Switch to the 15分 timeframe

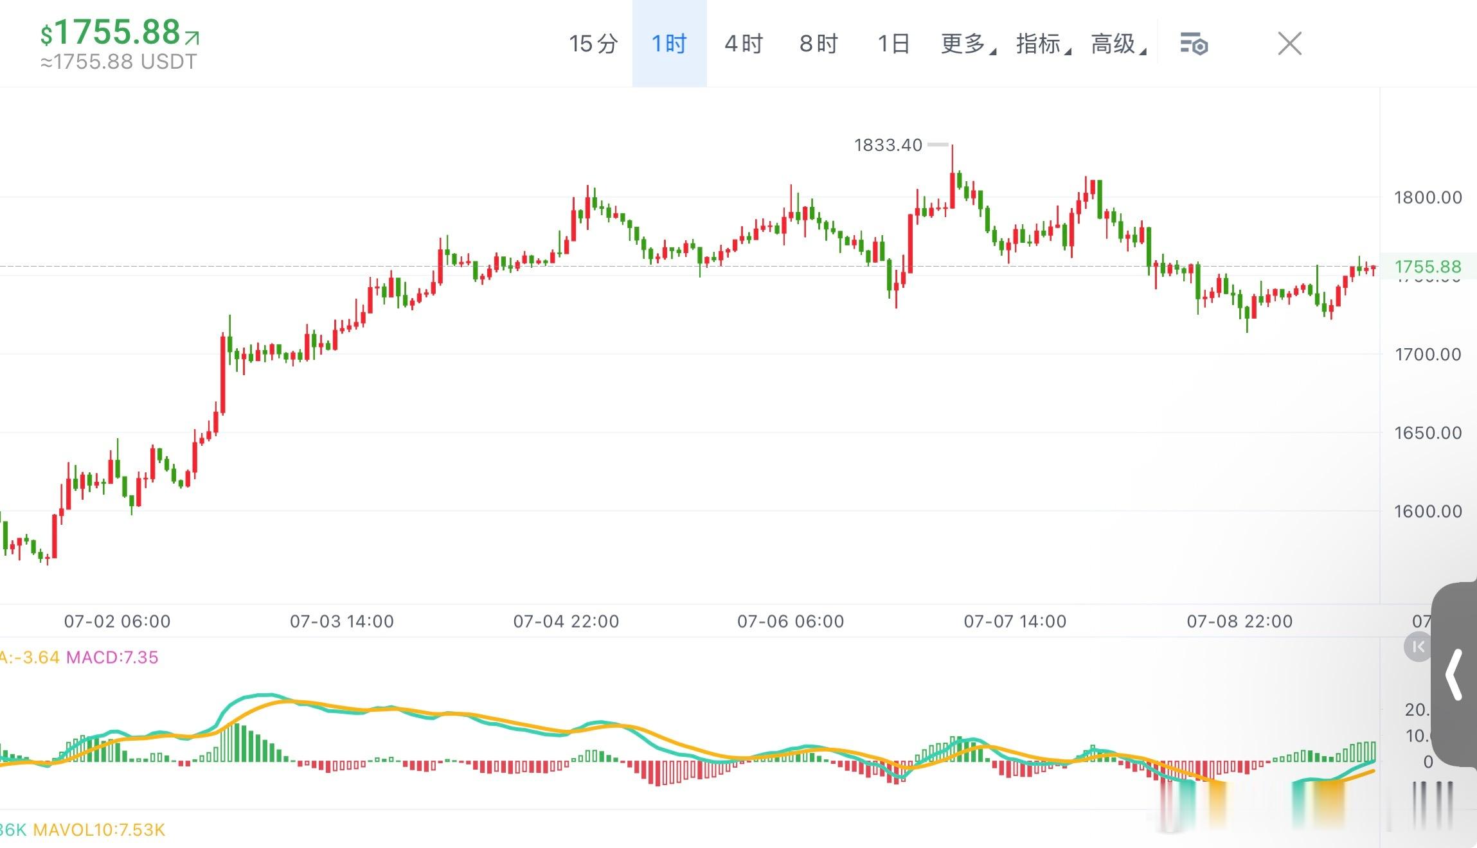[593, 44]
